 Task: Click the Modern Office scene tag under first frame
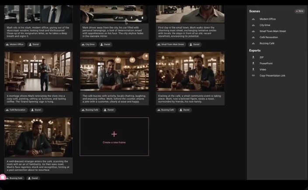tap(15, 44)
